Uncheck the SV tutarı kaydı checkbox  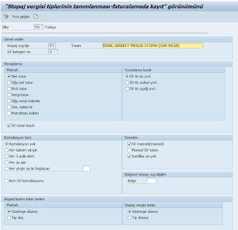coord(9,125)
